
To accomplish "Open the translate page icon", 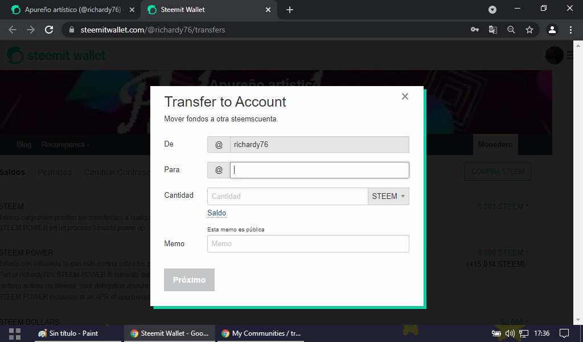I will click(493, 30).
